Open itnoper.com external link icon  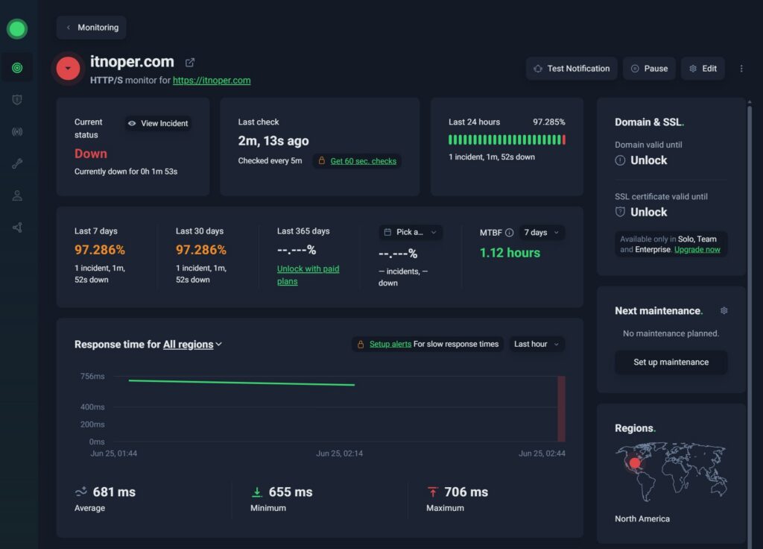(190, 63)
